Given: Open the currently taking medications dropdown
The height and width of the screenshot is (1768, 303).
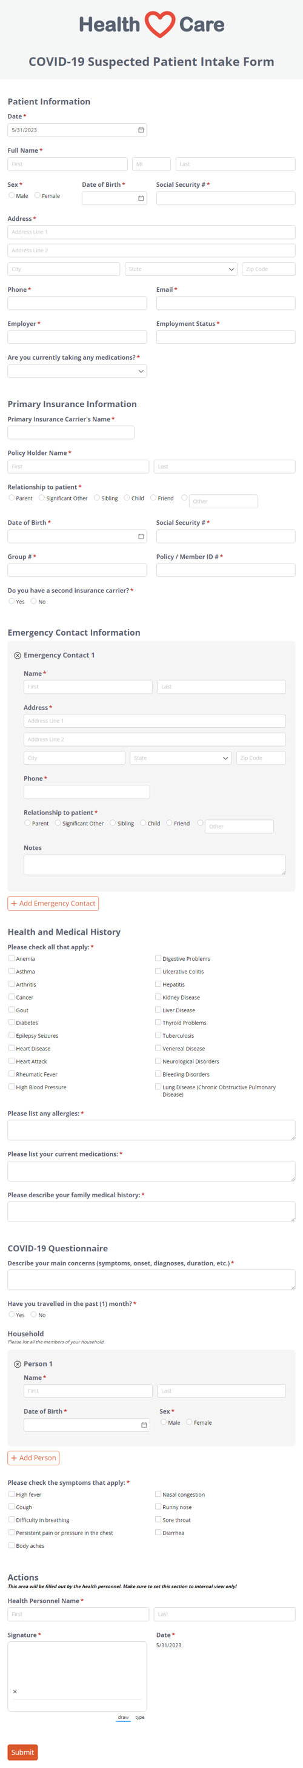Looking at the screenshot, I should 78,371.
